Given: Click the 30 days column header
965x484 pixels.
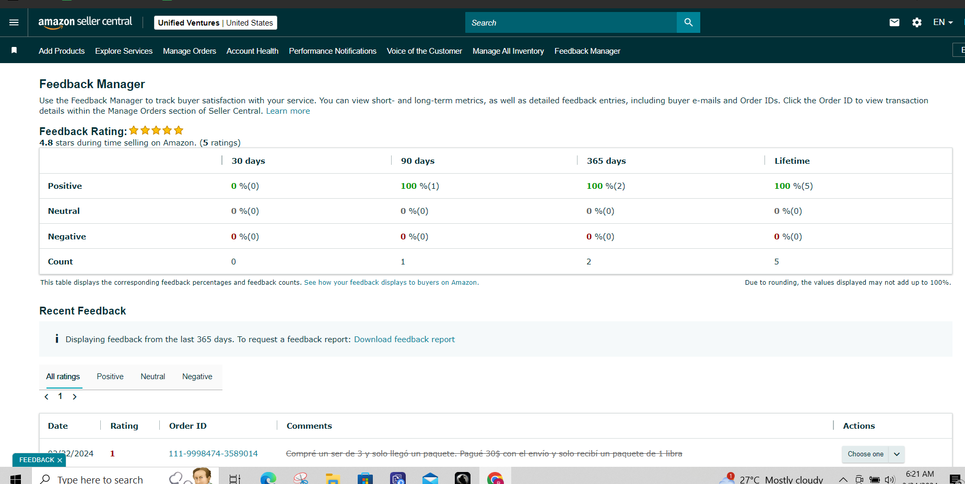Looking at the screenshot, I should [x=249, y=161].
